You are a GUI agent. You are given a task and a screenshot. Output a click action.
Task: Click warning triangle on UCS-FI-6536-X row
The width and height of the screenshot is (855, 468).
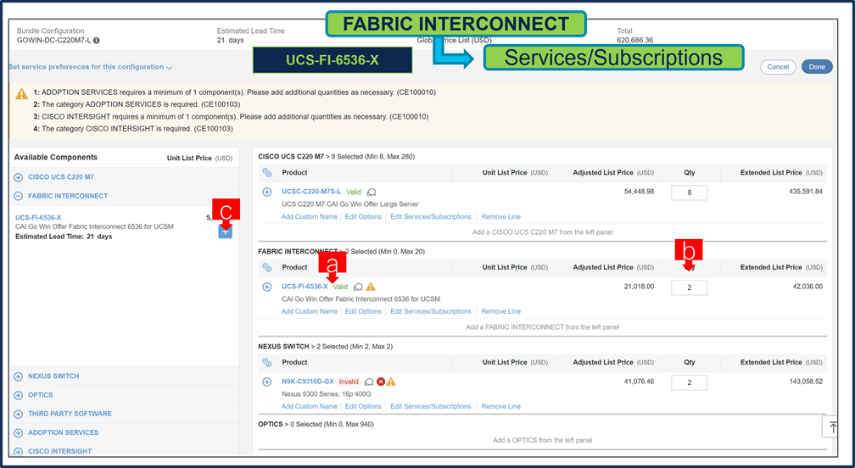click(x=371, y=287)
